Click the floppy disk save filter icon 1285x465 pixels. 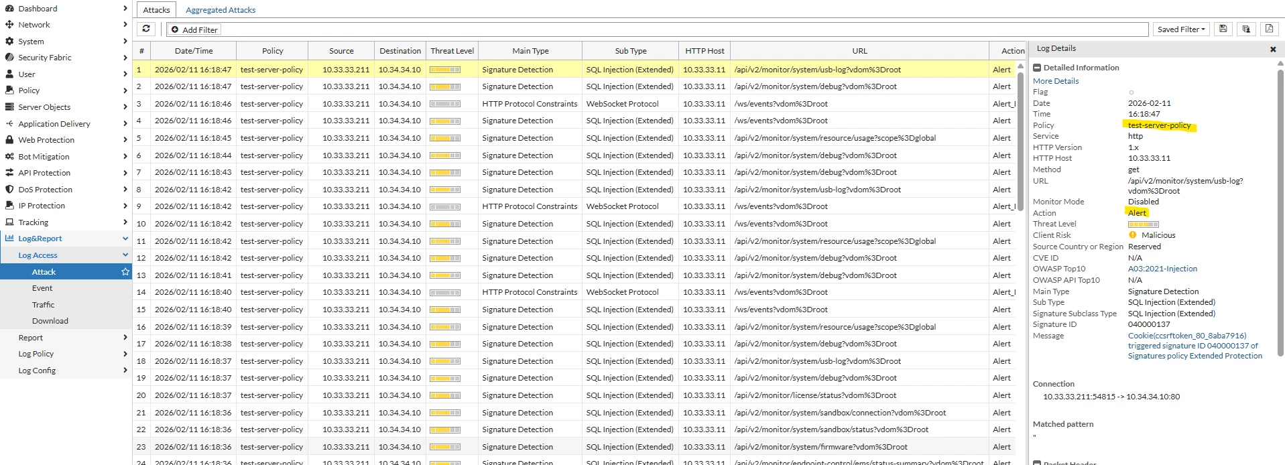point(1223,29)
